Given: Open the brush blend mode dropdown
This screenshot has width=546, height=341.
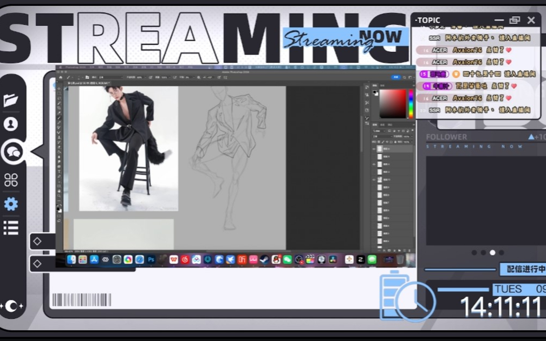Looking at the screenshot, I should pos(110,77).
